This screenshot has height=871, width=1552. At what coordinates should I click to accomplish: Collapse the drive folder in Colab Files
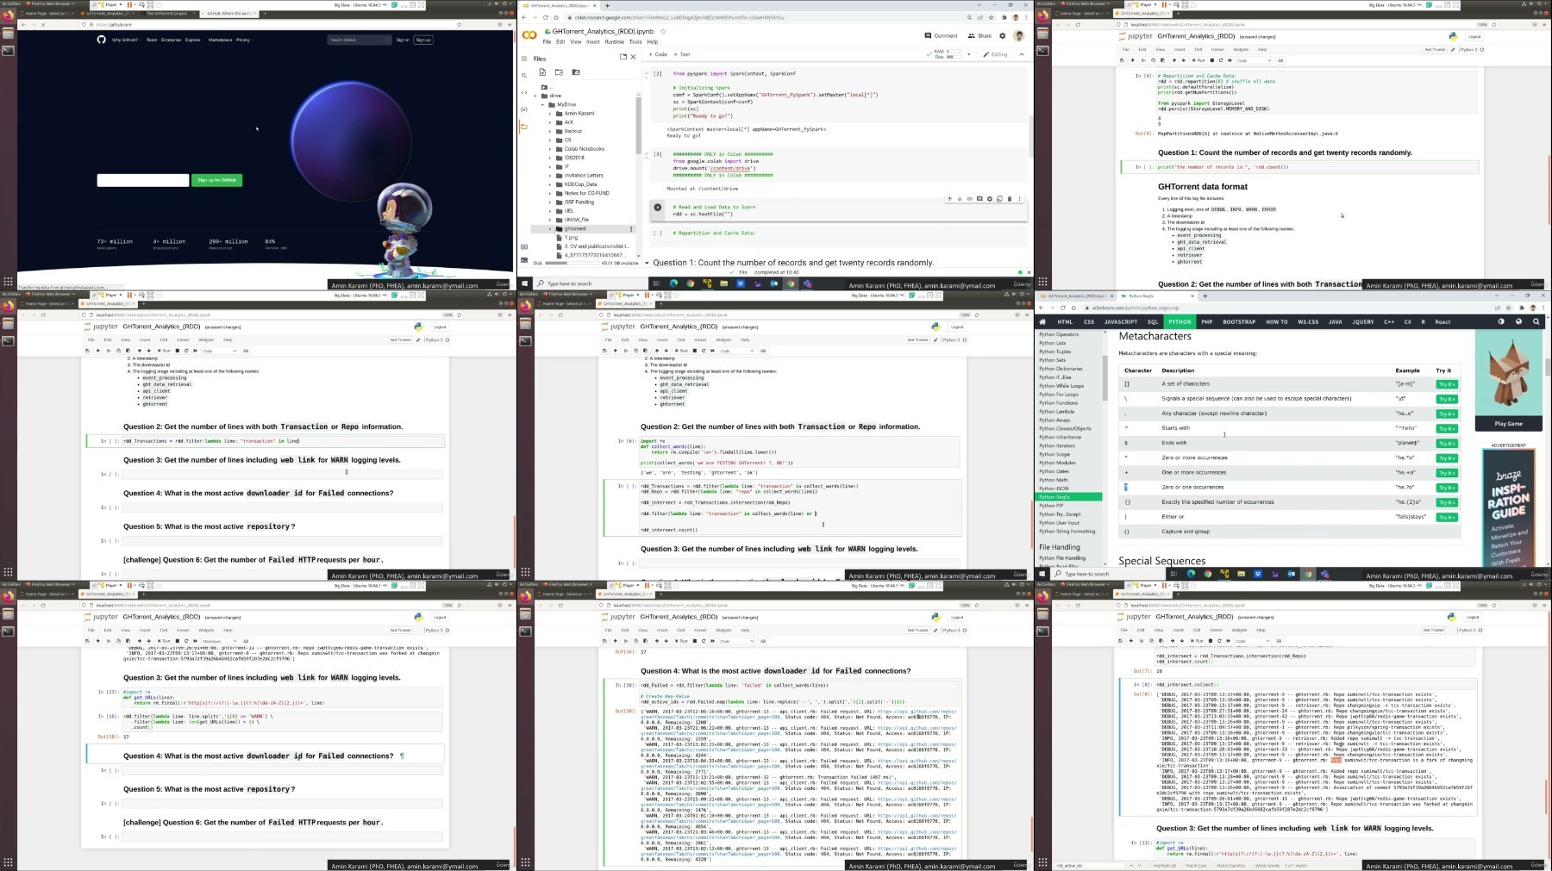click(x=536, y=96)
